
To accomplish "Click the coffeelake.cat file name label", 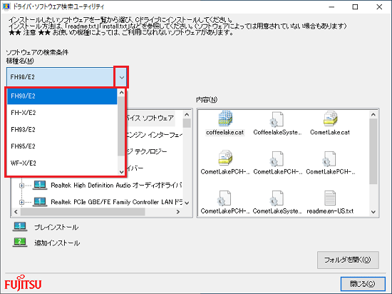I will [225, 132].
